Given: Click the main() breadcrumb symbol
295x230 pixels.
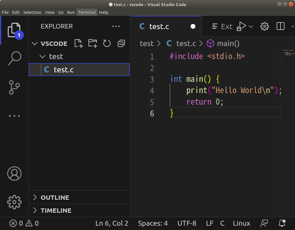Looking at the screenshot, I should pyautogui.click(x=223, y=44).
